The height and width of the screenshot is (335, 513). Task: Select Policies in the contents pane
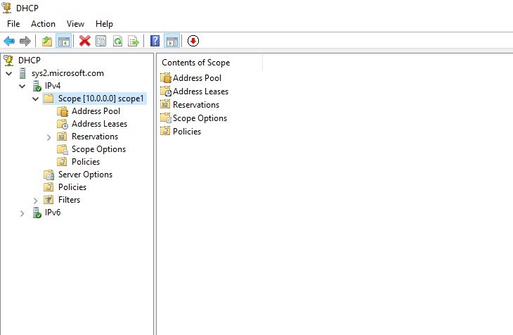pos(187,132)
